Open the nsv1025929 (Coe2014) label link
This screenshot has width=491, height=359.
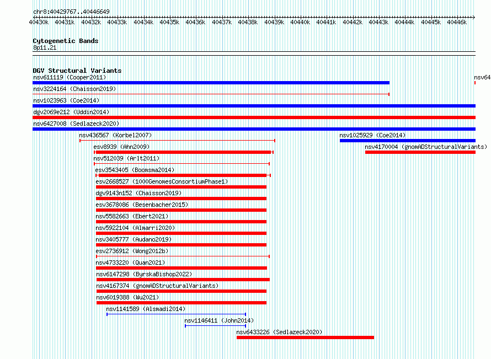coord(372,135)
